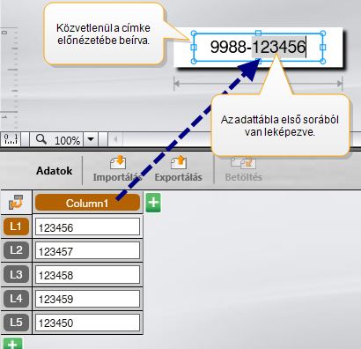Image resolution: width=361 pixels, height=349 pixels.
Task: Click the ruler units icon
Action: [11, 139]
